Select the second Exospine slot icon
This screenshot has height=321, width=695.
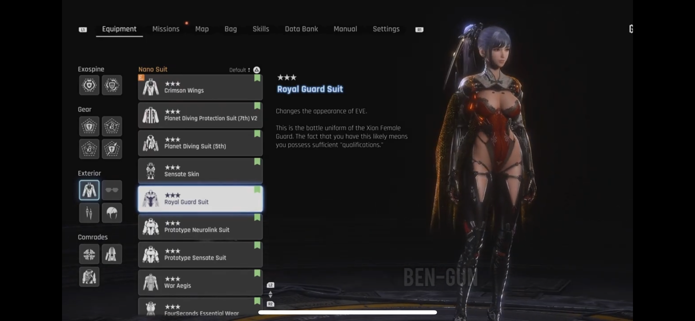point(112,85)
